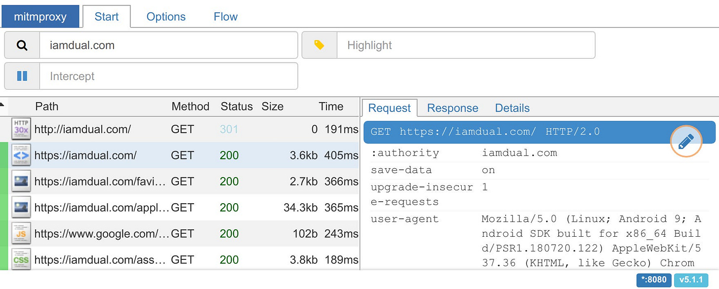Click the search filter field containing iamdual.com
719x289 pixels.
(x=168, y=45)
